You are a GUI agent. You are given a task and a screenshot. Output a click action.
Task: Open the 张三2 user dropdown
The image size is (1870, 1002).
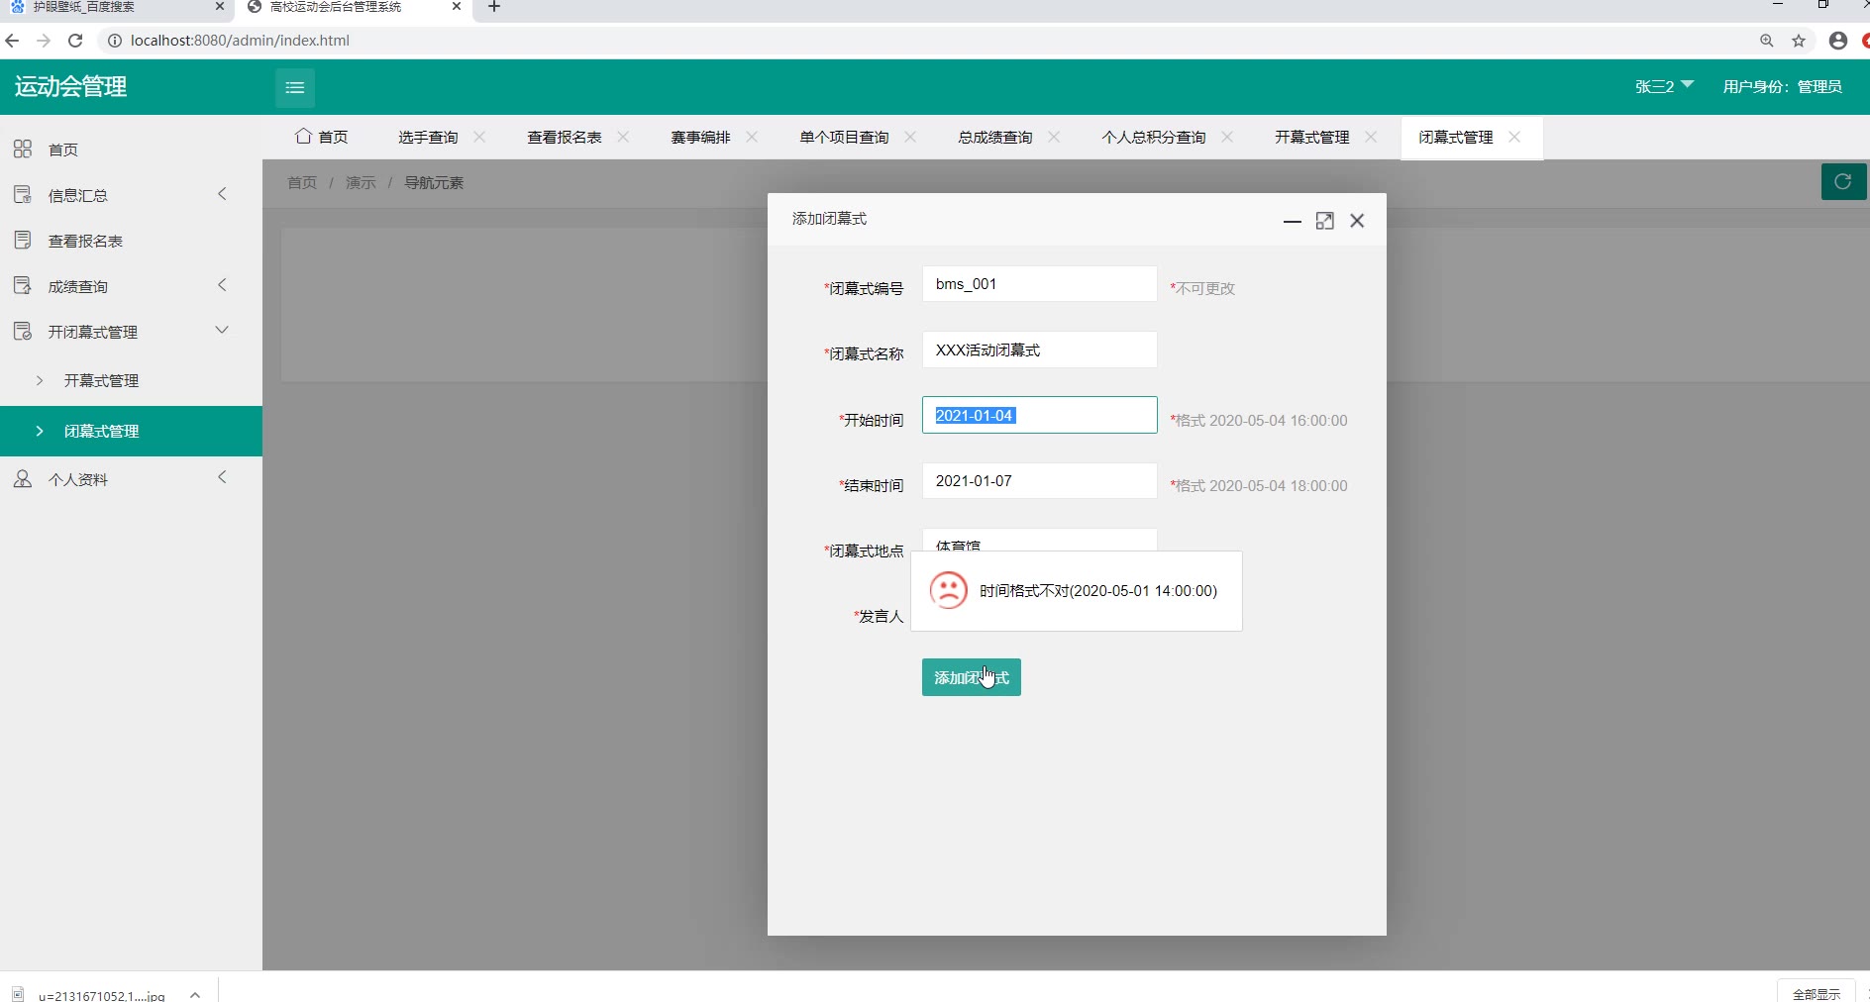click(1664, 86)
